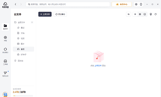Open 自动备份 auto backup section
Image resolution: width=161 pixels, height=97 pixels.
click(5, 51)
